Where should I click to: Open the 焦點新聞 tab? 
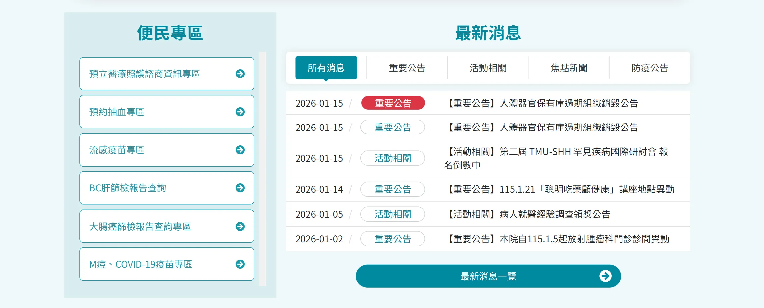pyautogui.click(x=569, y=68)
